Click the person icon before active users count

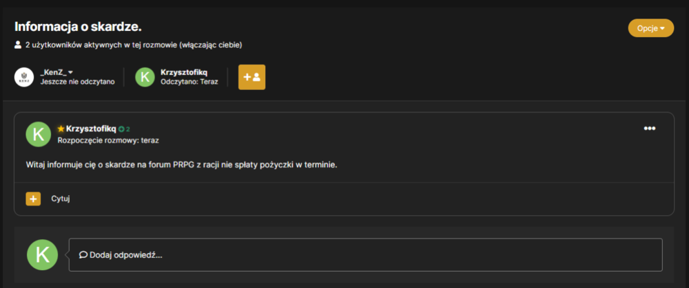18,45
